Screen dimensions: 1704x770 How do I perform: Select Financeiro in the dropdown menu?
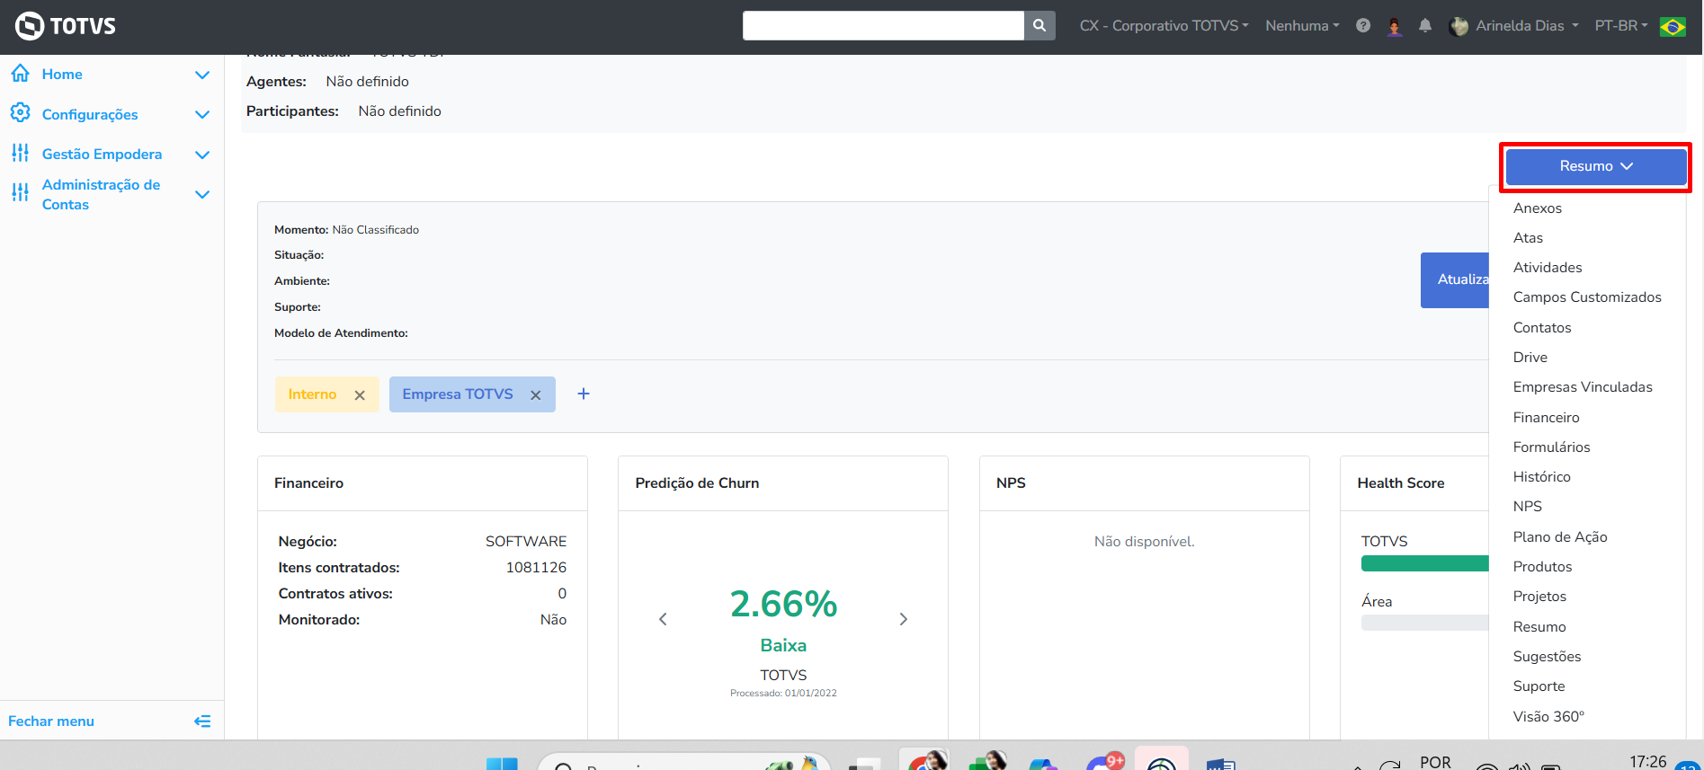[1546, 418]
